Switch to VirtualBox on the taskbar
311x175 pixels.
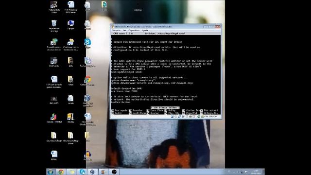point(93,172)
